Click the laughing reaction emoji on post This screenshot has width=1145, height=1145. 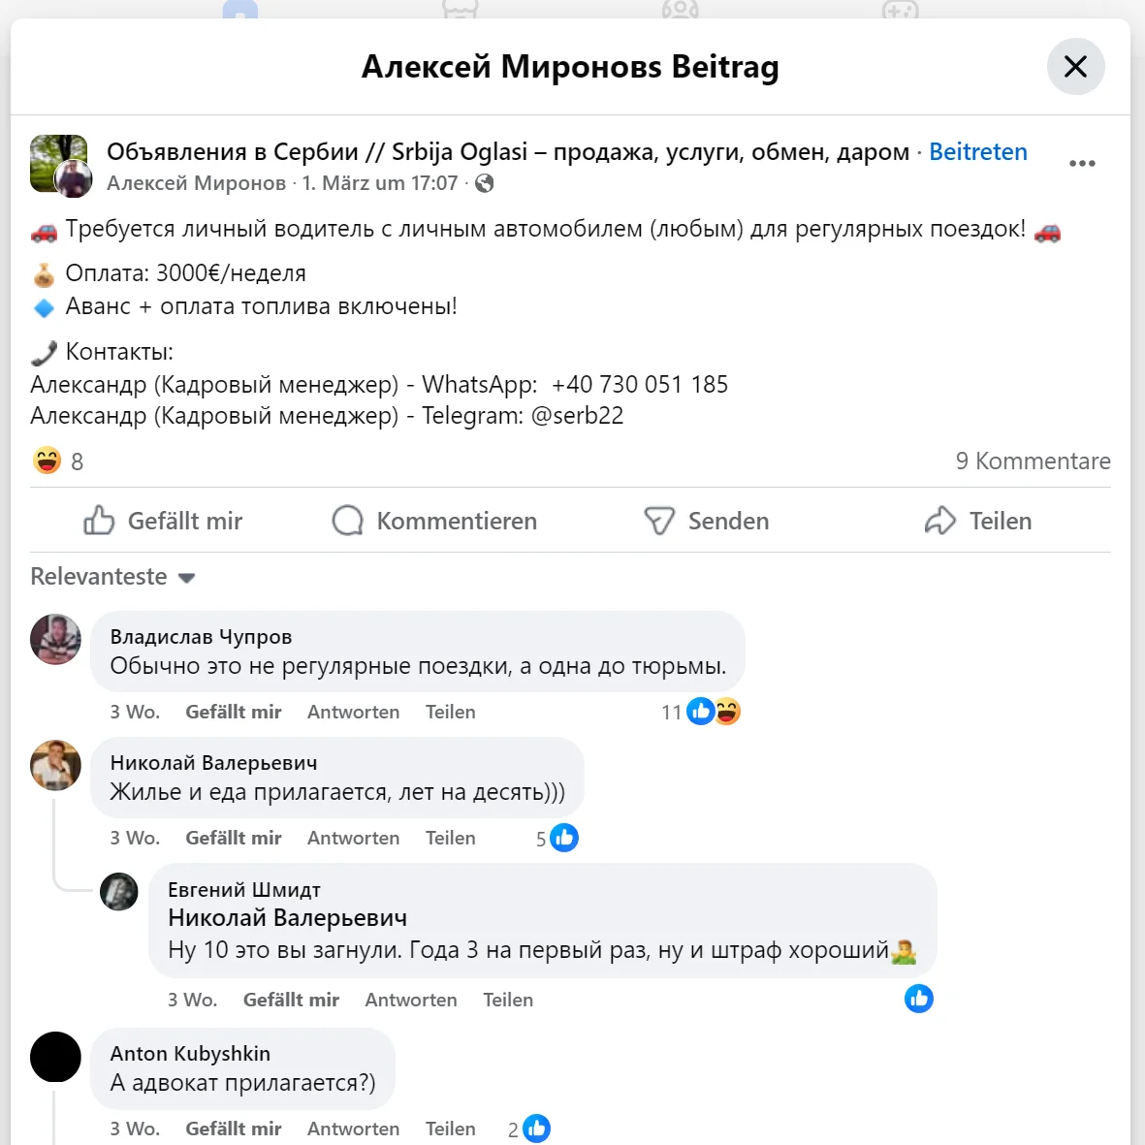pyautogui.click(x=47, y=461)
